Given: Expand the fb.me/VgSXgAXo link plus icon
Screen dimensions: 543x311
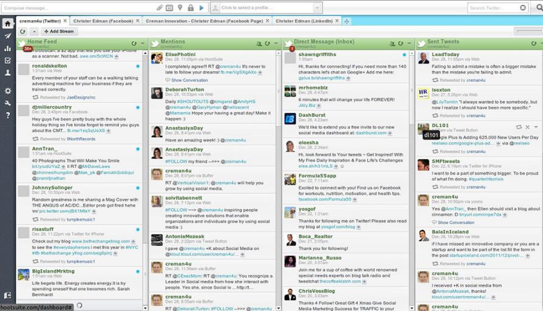Looking at the screenshot, I should pyautogui.click(x=260, y=72).
